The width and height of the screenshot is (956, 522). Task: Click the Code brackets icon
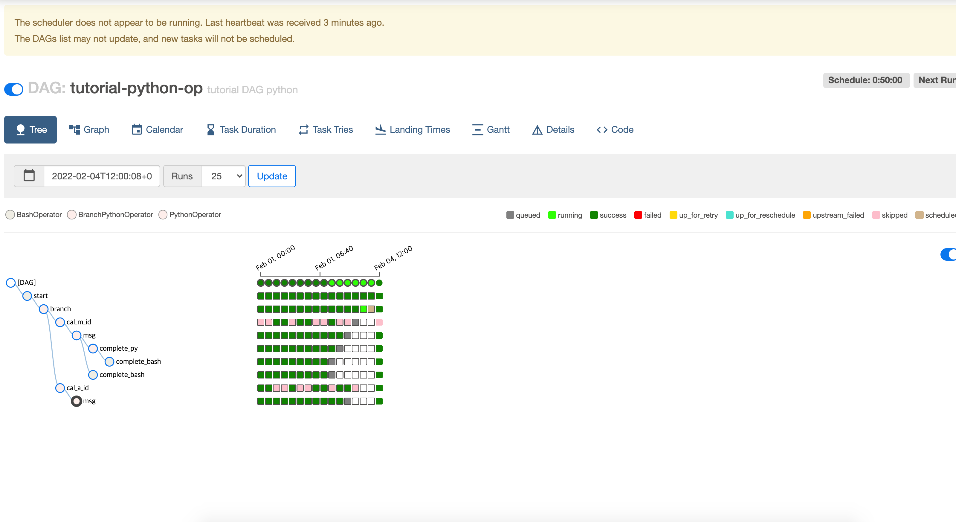click(601, 129)
